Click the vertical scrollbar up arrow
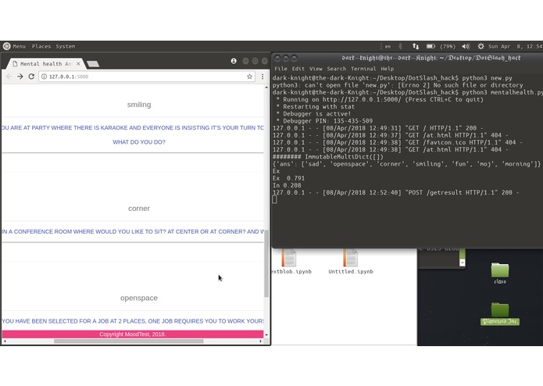 click(x=266, y=88)
